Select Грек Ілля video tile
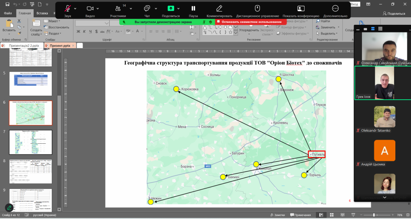Screen dimensions: 411x219 coord(383,83)
